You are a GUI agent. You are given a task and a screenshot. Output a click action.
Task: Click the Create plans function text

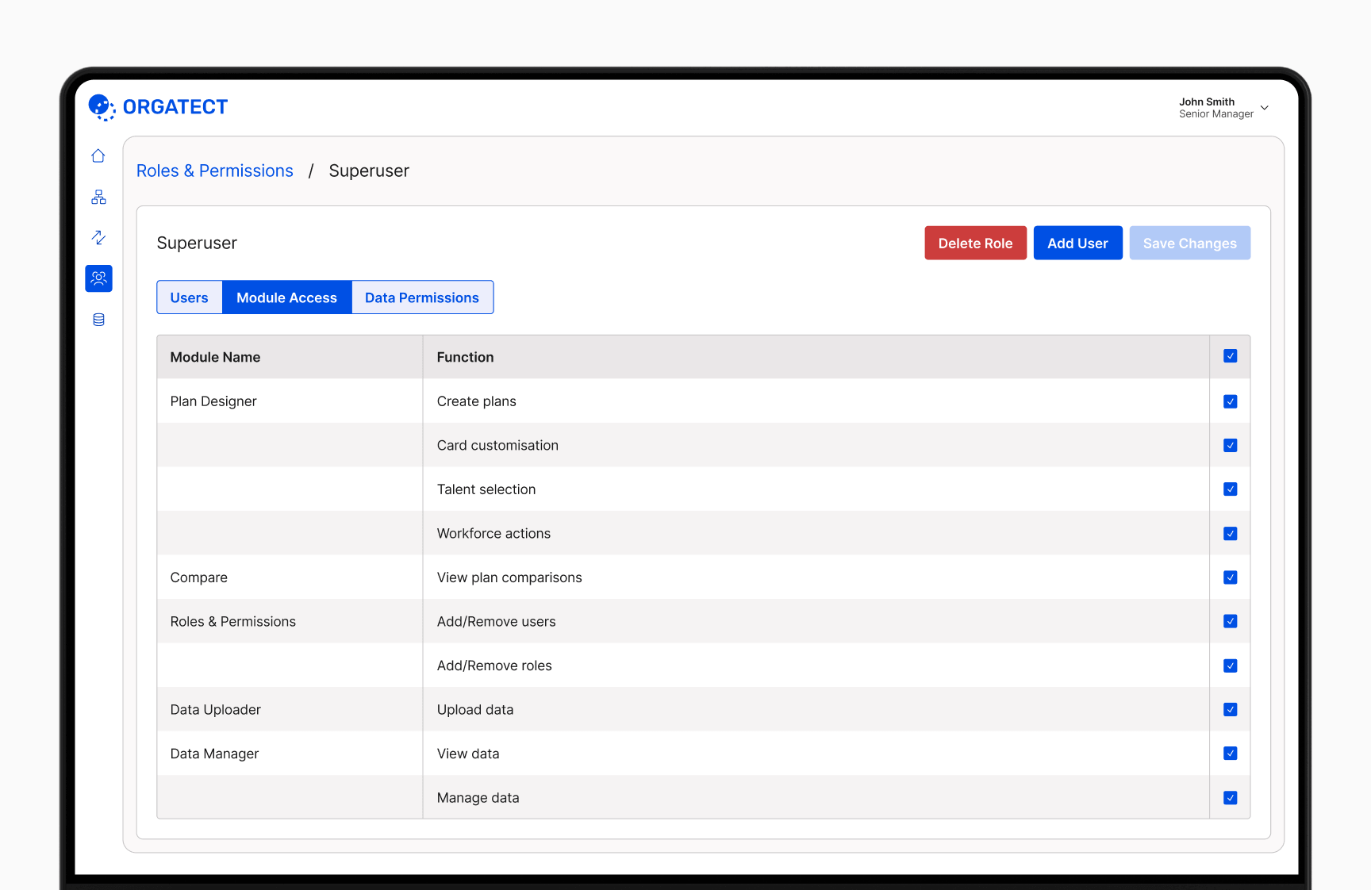click(477, 401)
